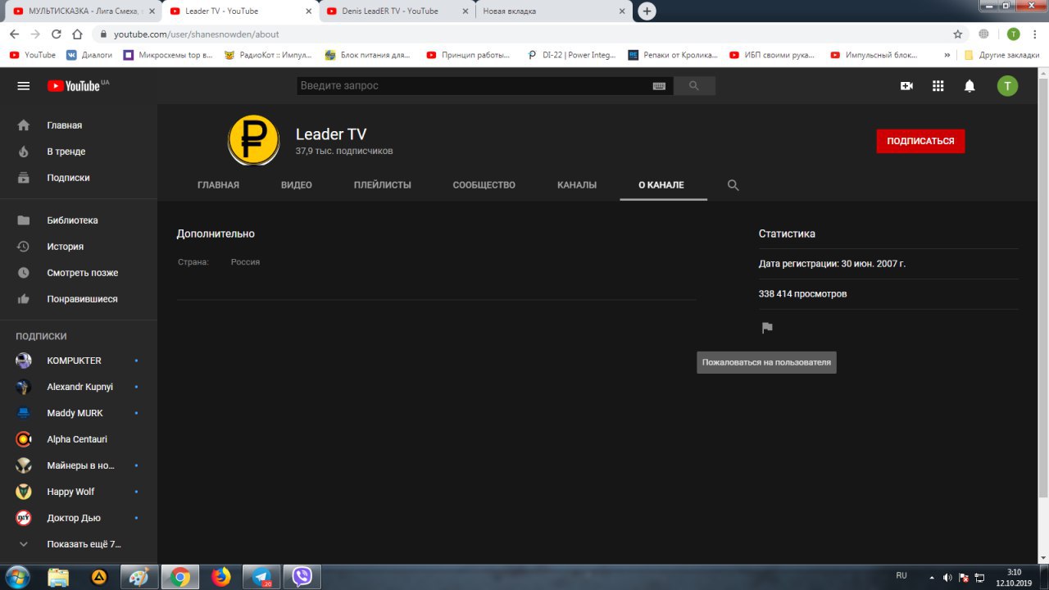The image size is (1049, 590).
Task: Switch to the ГЛАВНАЯ channel tab
Action: 218,185
